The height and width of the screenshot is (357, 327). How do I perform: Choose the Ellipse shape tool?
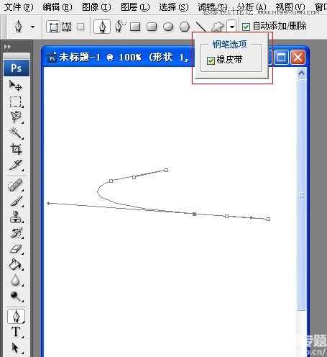168,27
